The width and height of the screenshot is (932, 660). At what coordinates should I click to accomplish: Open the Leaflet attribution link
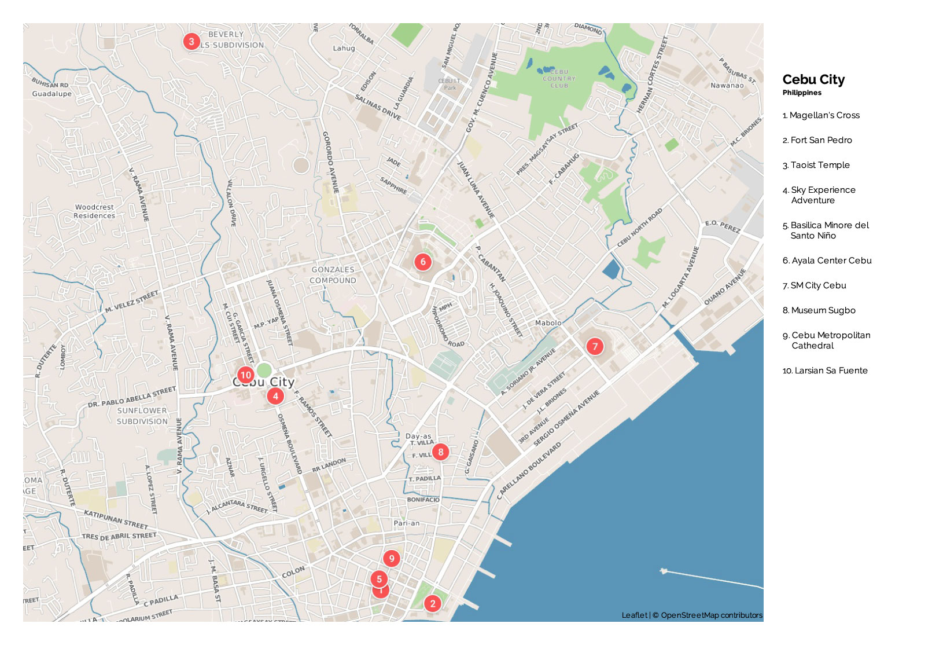pos(635,615)
